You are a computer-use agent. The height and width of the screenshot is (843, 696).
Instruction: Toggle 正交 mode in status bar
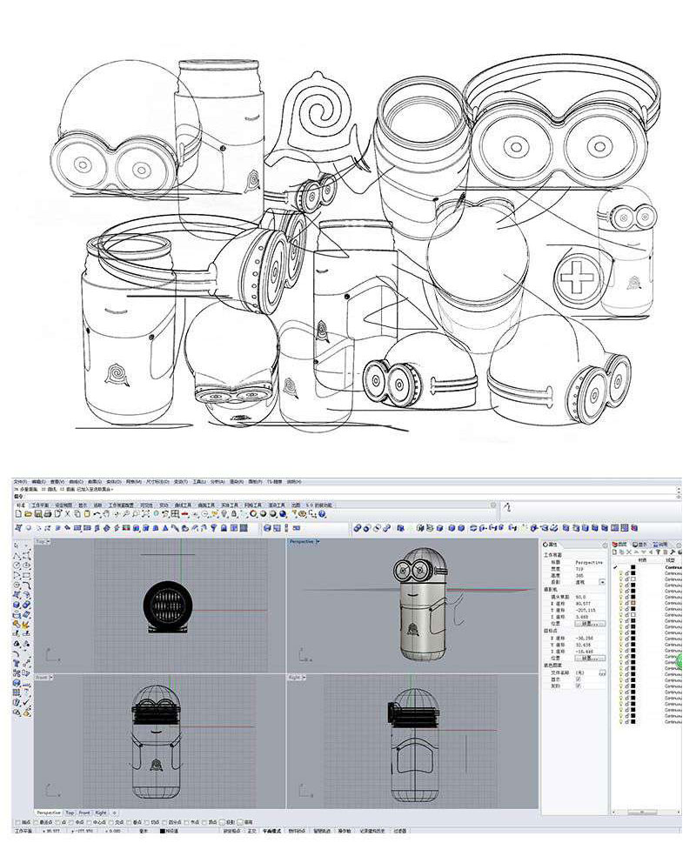[251, 831]
